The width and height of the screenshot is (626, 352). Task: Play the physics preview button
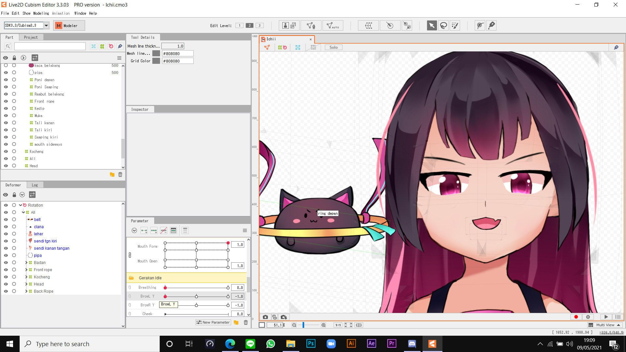coord(606,317)
